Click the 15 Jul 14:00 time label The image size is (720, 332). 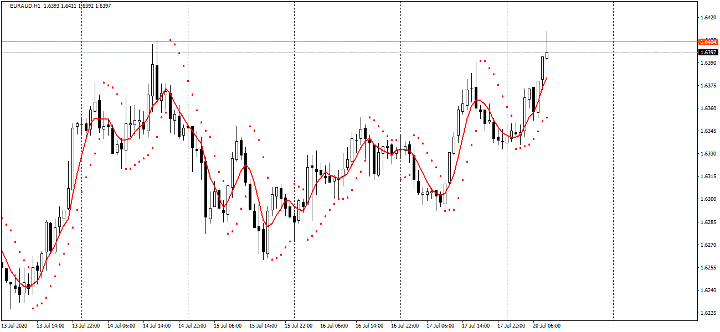(263, 326)
